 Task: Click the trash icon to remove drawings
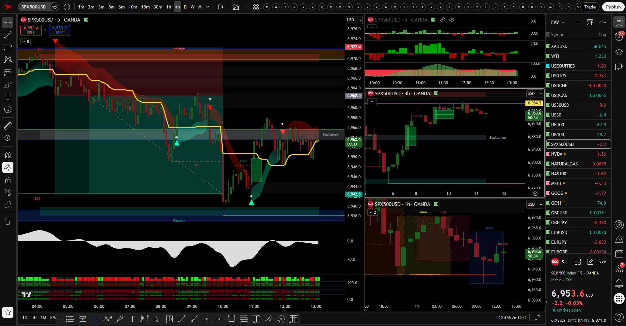point(8,221)
